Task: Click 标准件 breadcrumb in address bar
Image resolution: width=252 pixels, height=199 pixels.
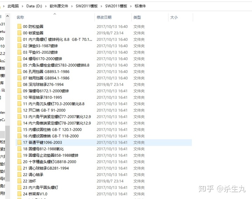Action: (x=140, y=6)
